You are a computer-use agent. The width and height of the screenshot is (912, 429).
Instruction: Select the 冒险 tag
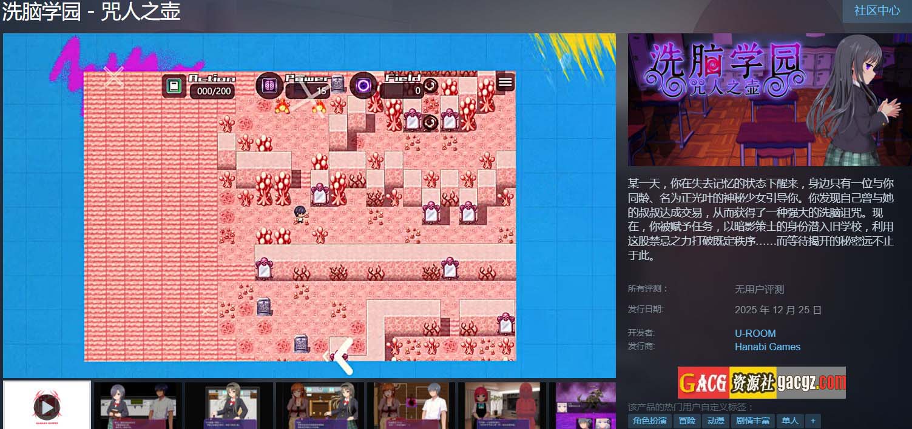pyautogui.click(x=687, y=421)
